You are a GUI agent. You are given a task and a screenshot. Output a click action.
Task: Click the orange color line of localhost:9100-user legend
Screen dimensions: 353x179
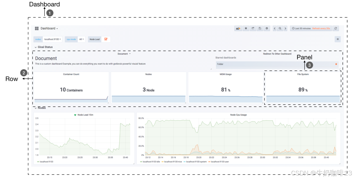coord(209,162)
